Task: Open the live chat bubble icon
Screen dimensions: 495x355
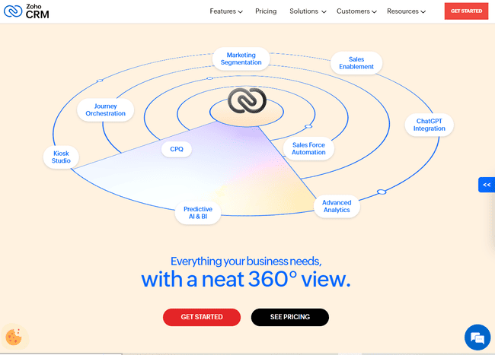Action: click(477, 338)
